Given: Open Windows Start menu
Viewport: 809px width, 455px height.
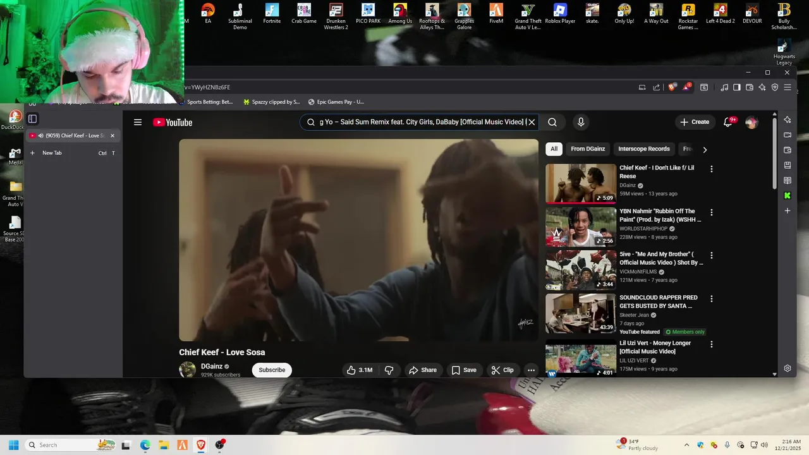Looking at the screenshot, I should click(x=13, y=445).
